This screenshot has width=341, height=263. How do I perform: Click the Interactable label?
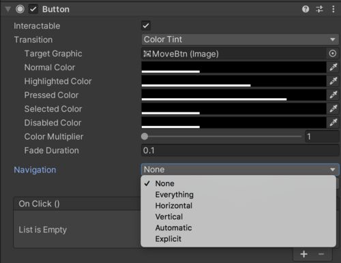coord(37,26)
